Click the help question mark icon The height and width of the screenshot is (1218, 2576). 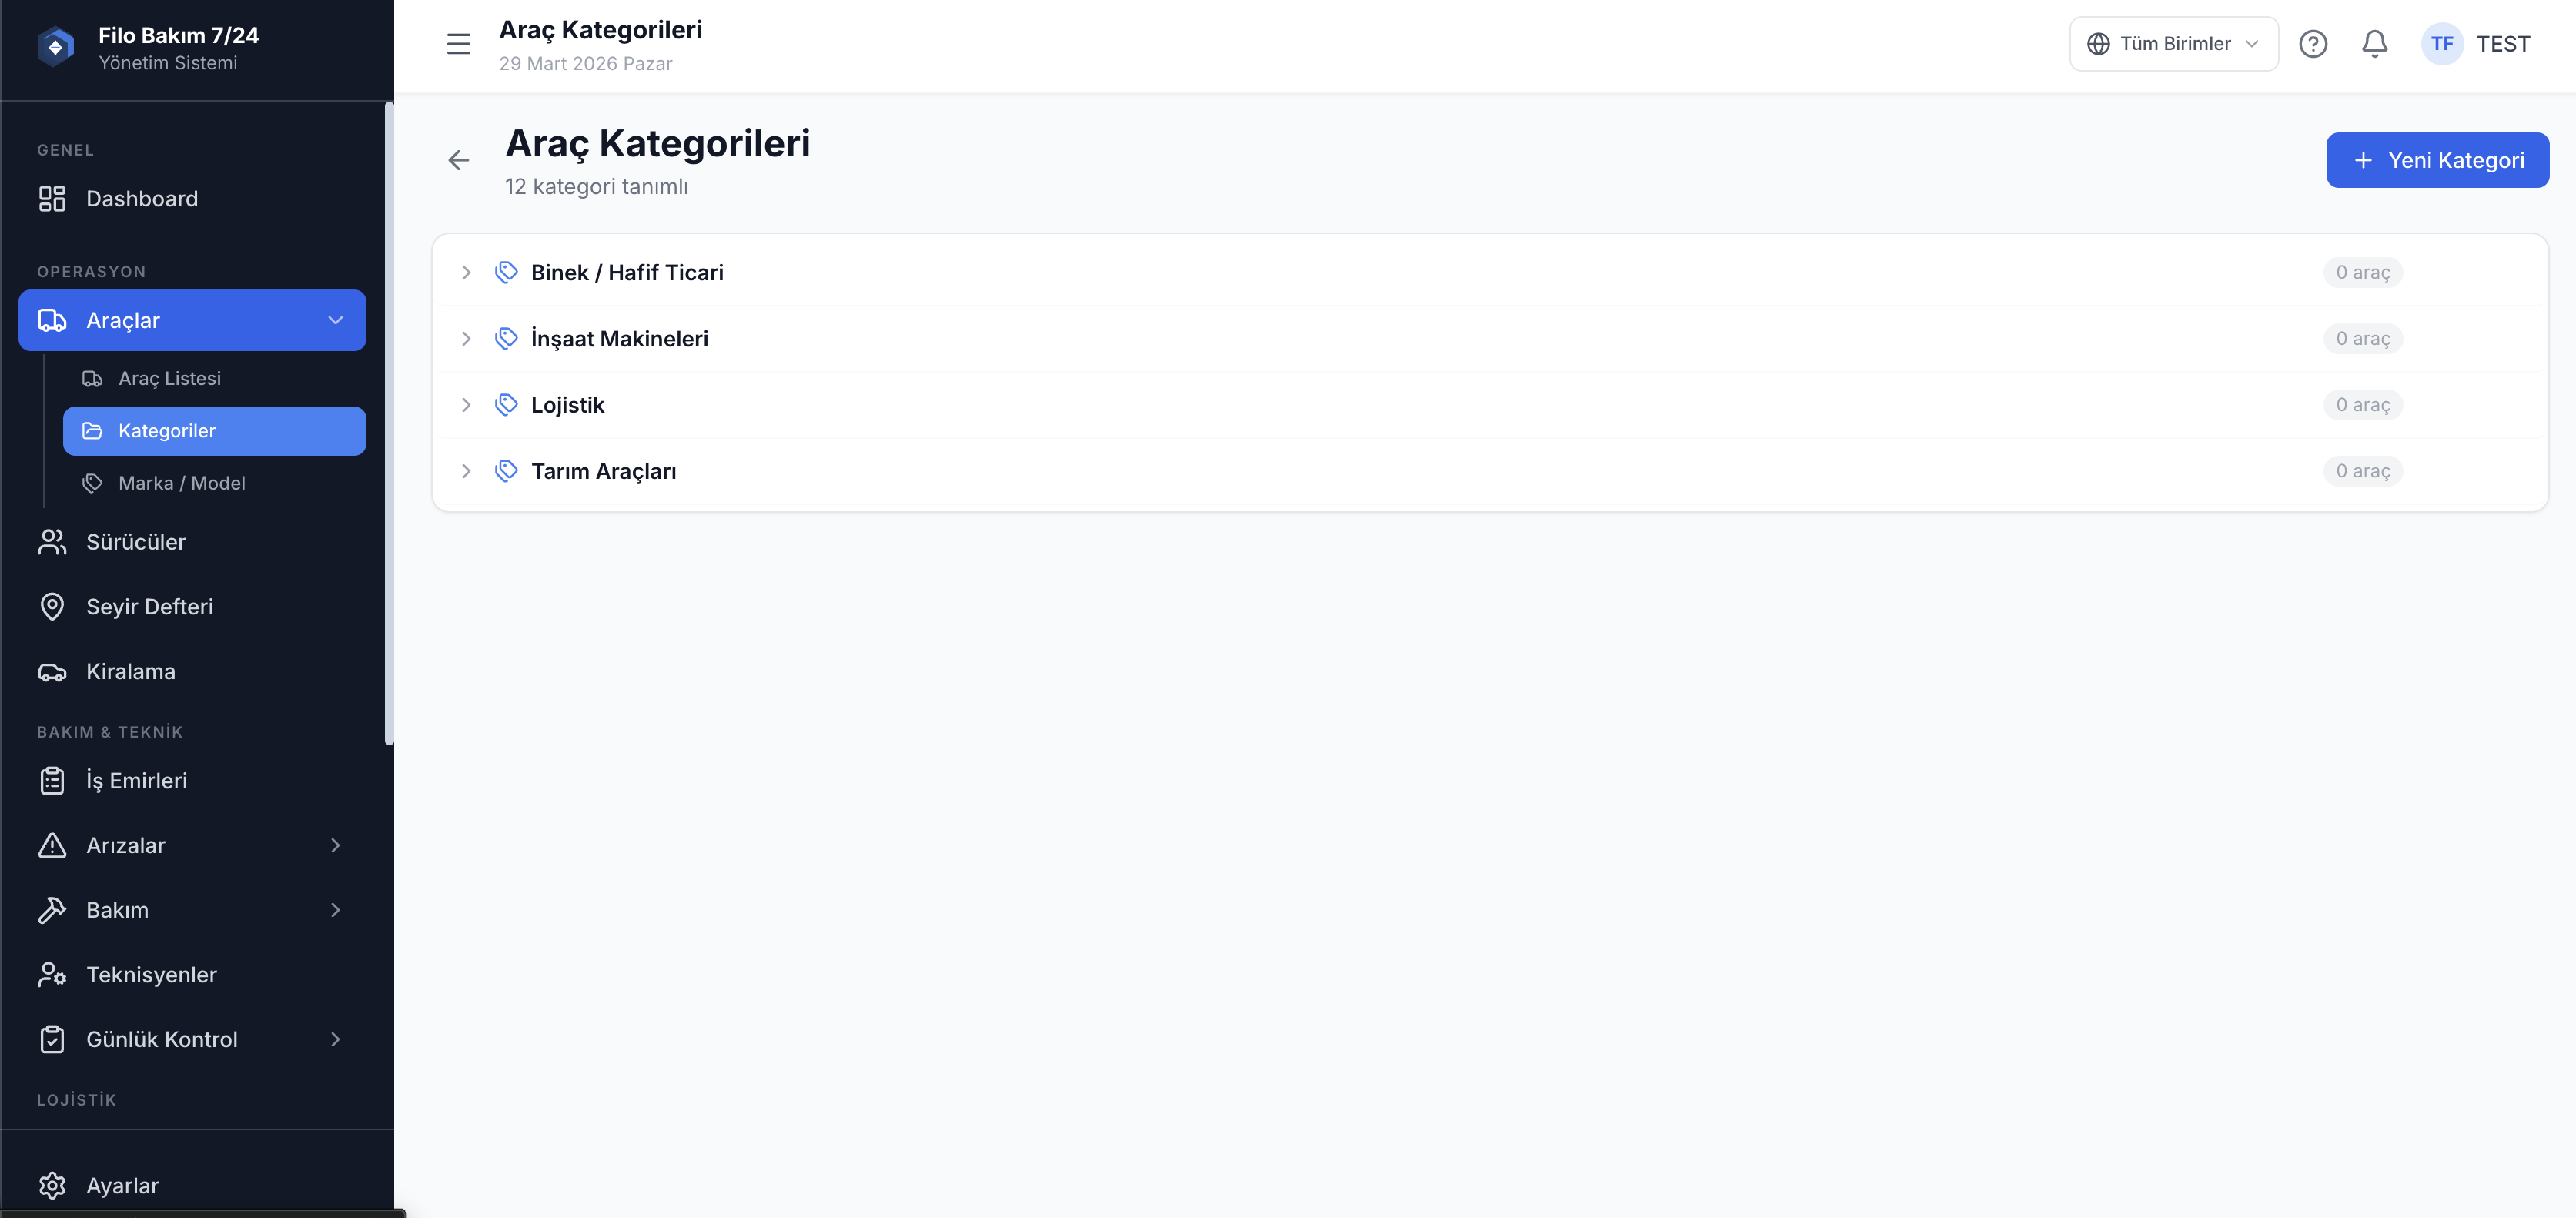coord(2312,44)
